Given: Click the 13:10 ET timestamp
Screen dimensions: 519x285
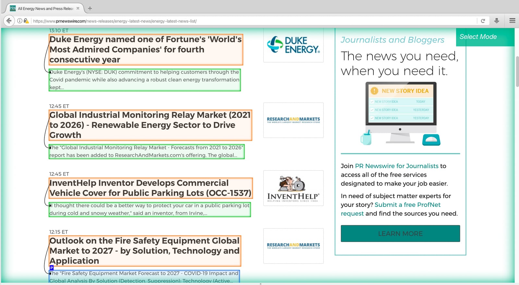Looking at the screenshot, I should tap(59, 30).
